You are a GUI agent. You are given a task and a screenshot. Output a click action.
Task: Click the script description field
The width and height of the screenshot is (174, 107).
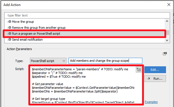point(105,61)
